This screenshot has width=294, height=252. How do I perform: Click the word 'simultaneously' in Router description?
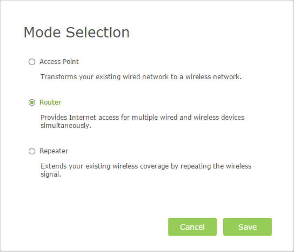[x=65, y=126]
